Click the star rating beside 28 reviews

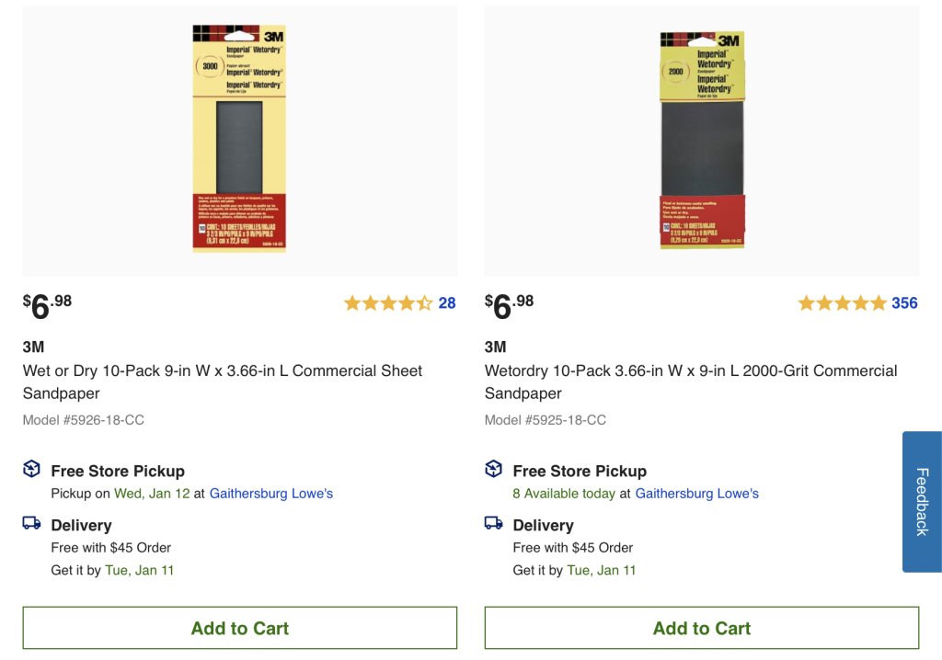tap(387, 303)
